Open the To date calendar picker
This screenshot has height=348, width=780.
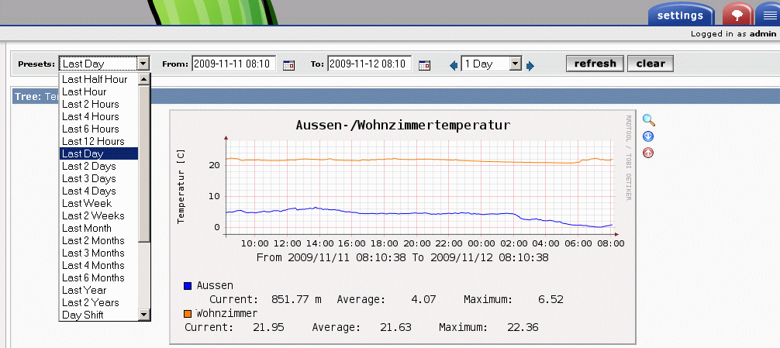point(424,65)
